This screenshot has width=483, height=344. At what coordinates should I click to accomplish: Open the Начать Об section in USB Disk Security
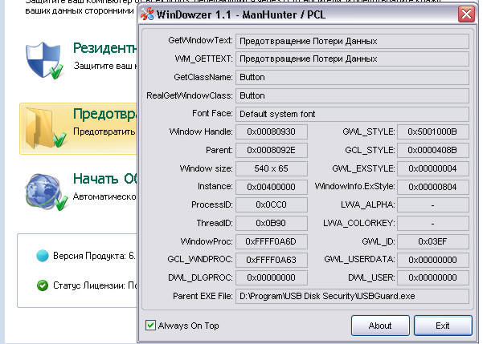pyautogui.click(x=104, y=179)
